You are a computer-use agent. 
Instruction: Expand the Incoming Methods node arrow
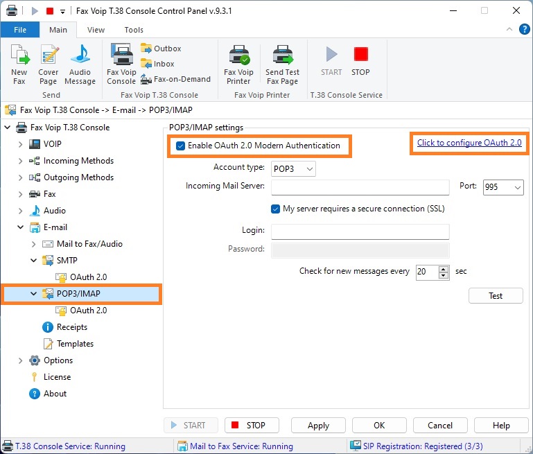[x=20, y=161]
